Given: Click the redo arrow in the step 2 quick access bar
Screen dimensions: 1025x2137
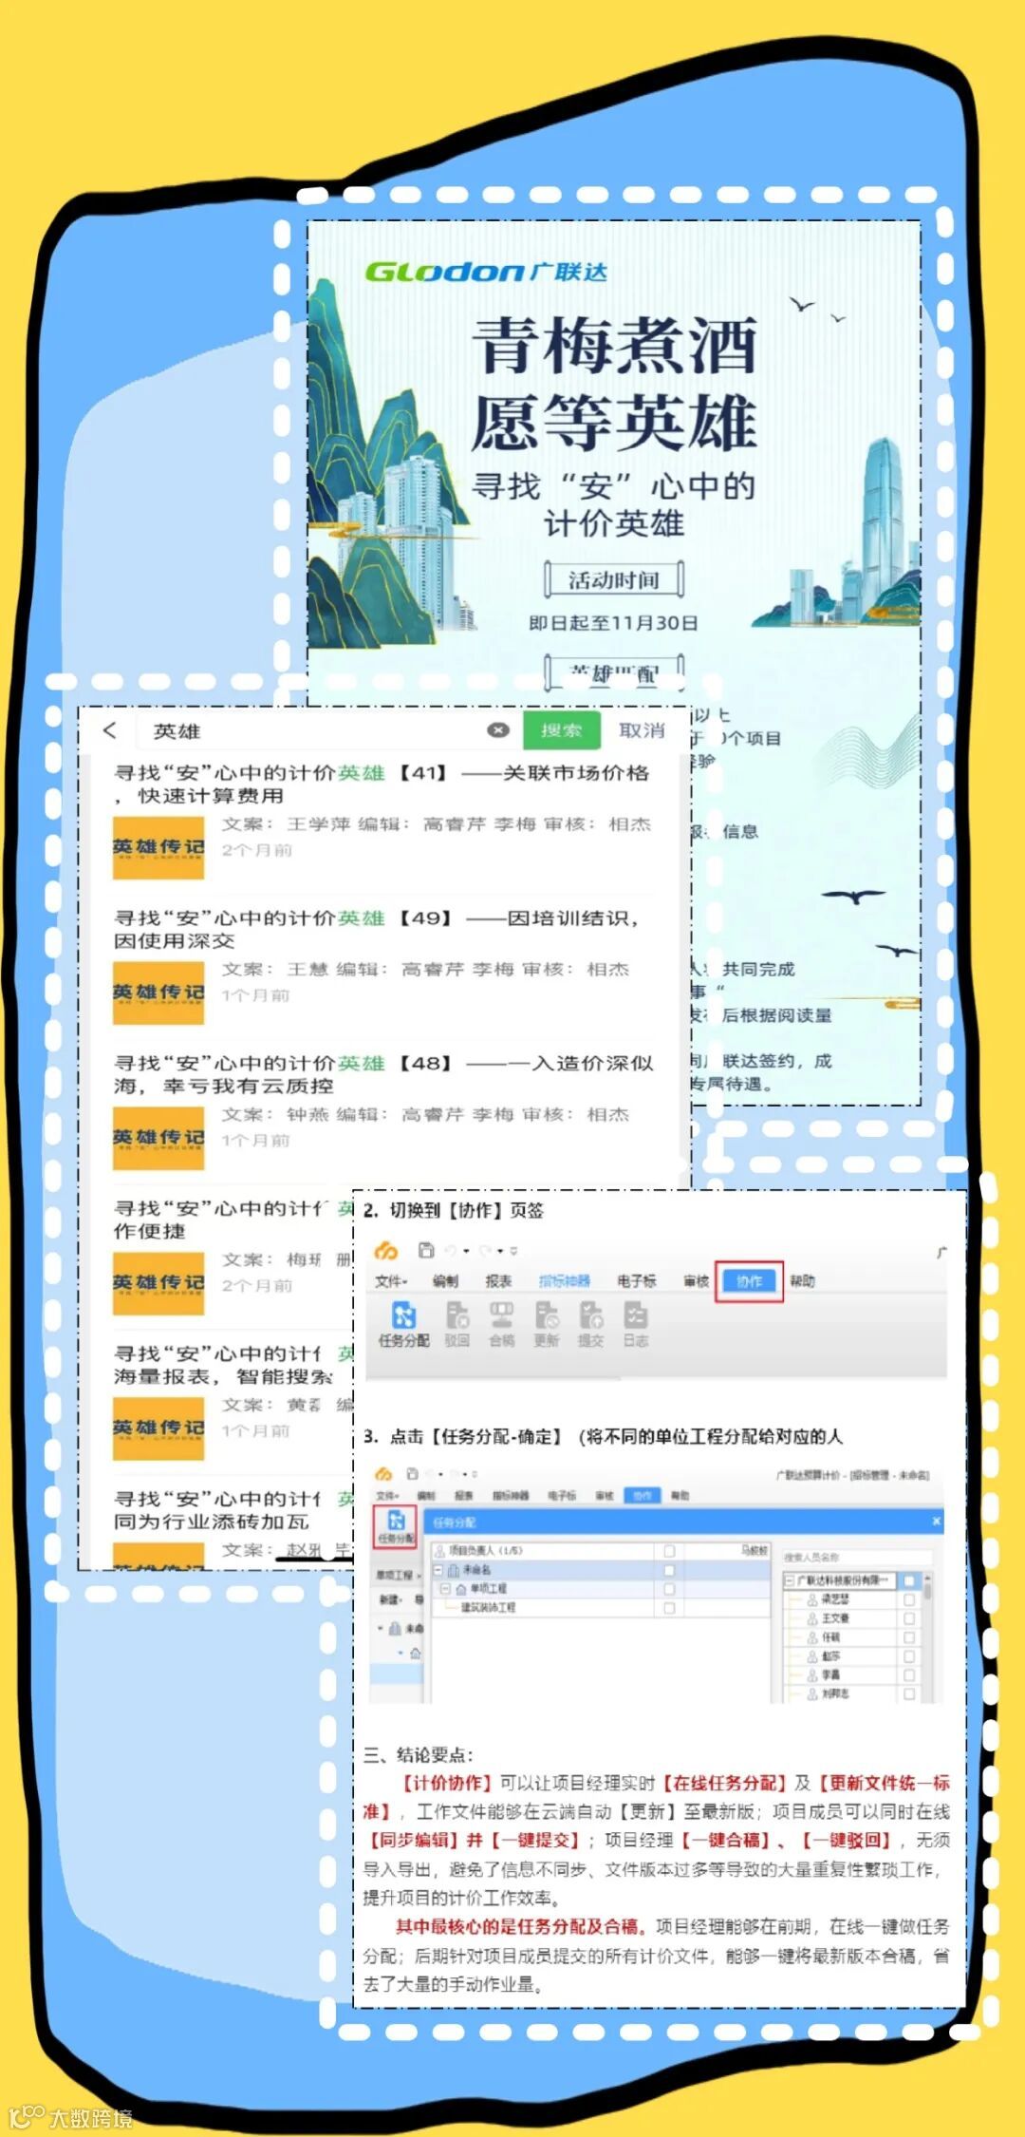Looking at the screenshot, I should coord(486,1250).
